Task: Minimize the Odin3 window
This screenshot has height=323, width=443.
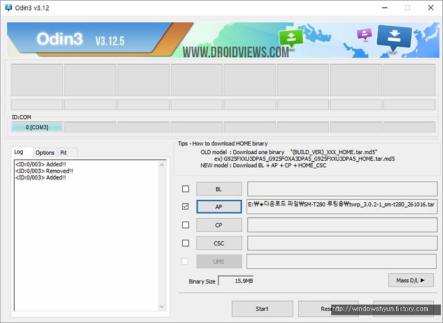Action: click(x=385, y=7)
